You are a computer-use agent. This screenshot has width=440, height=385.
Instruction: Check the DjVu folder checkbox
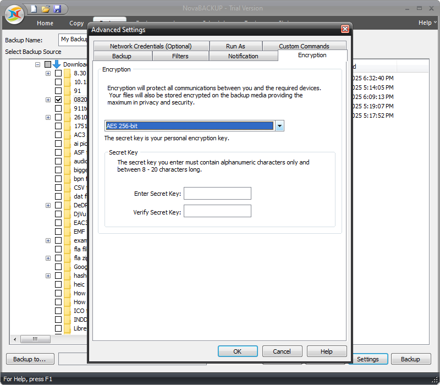point(58,214)
